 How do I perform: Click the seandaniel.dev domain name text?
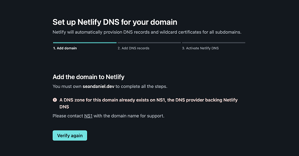tap(98, 87)
